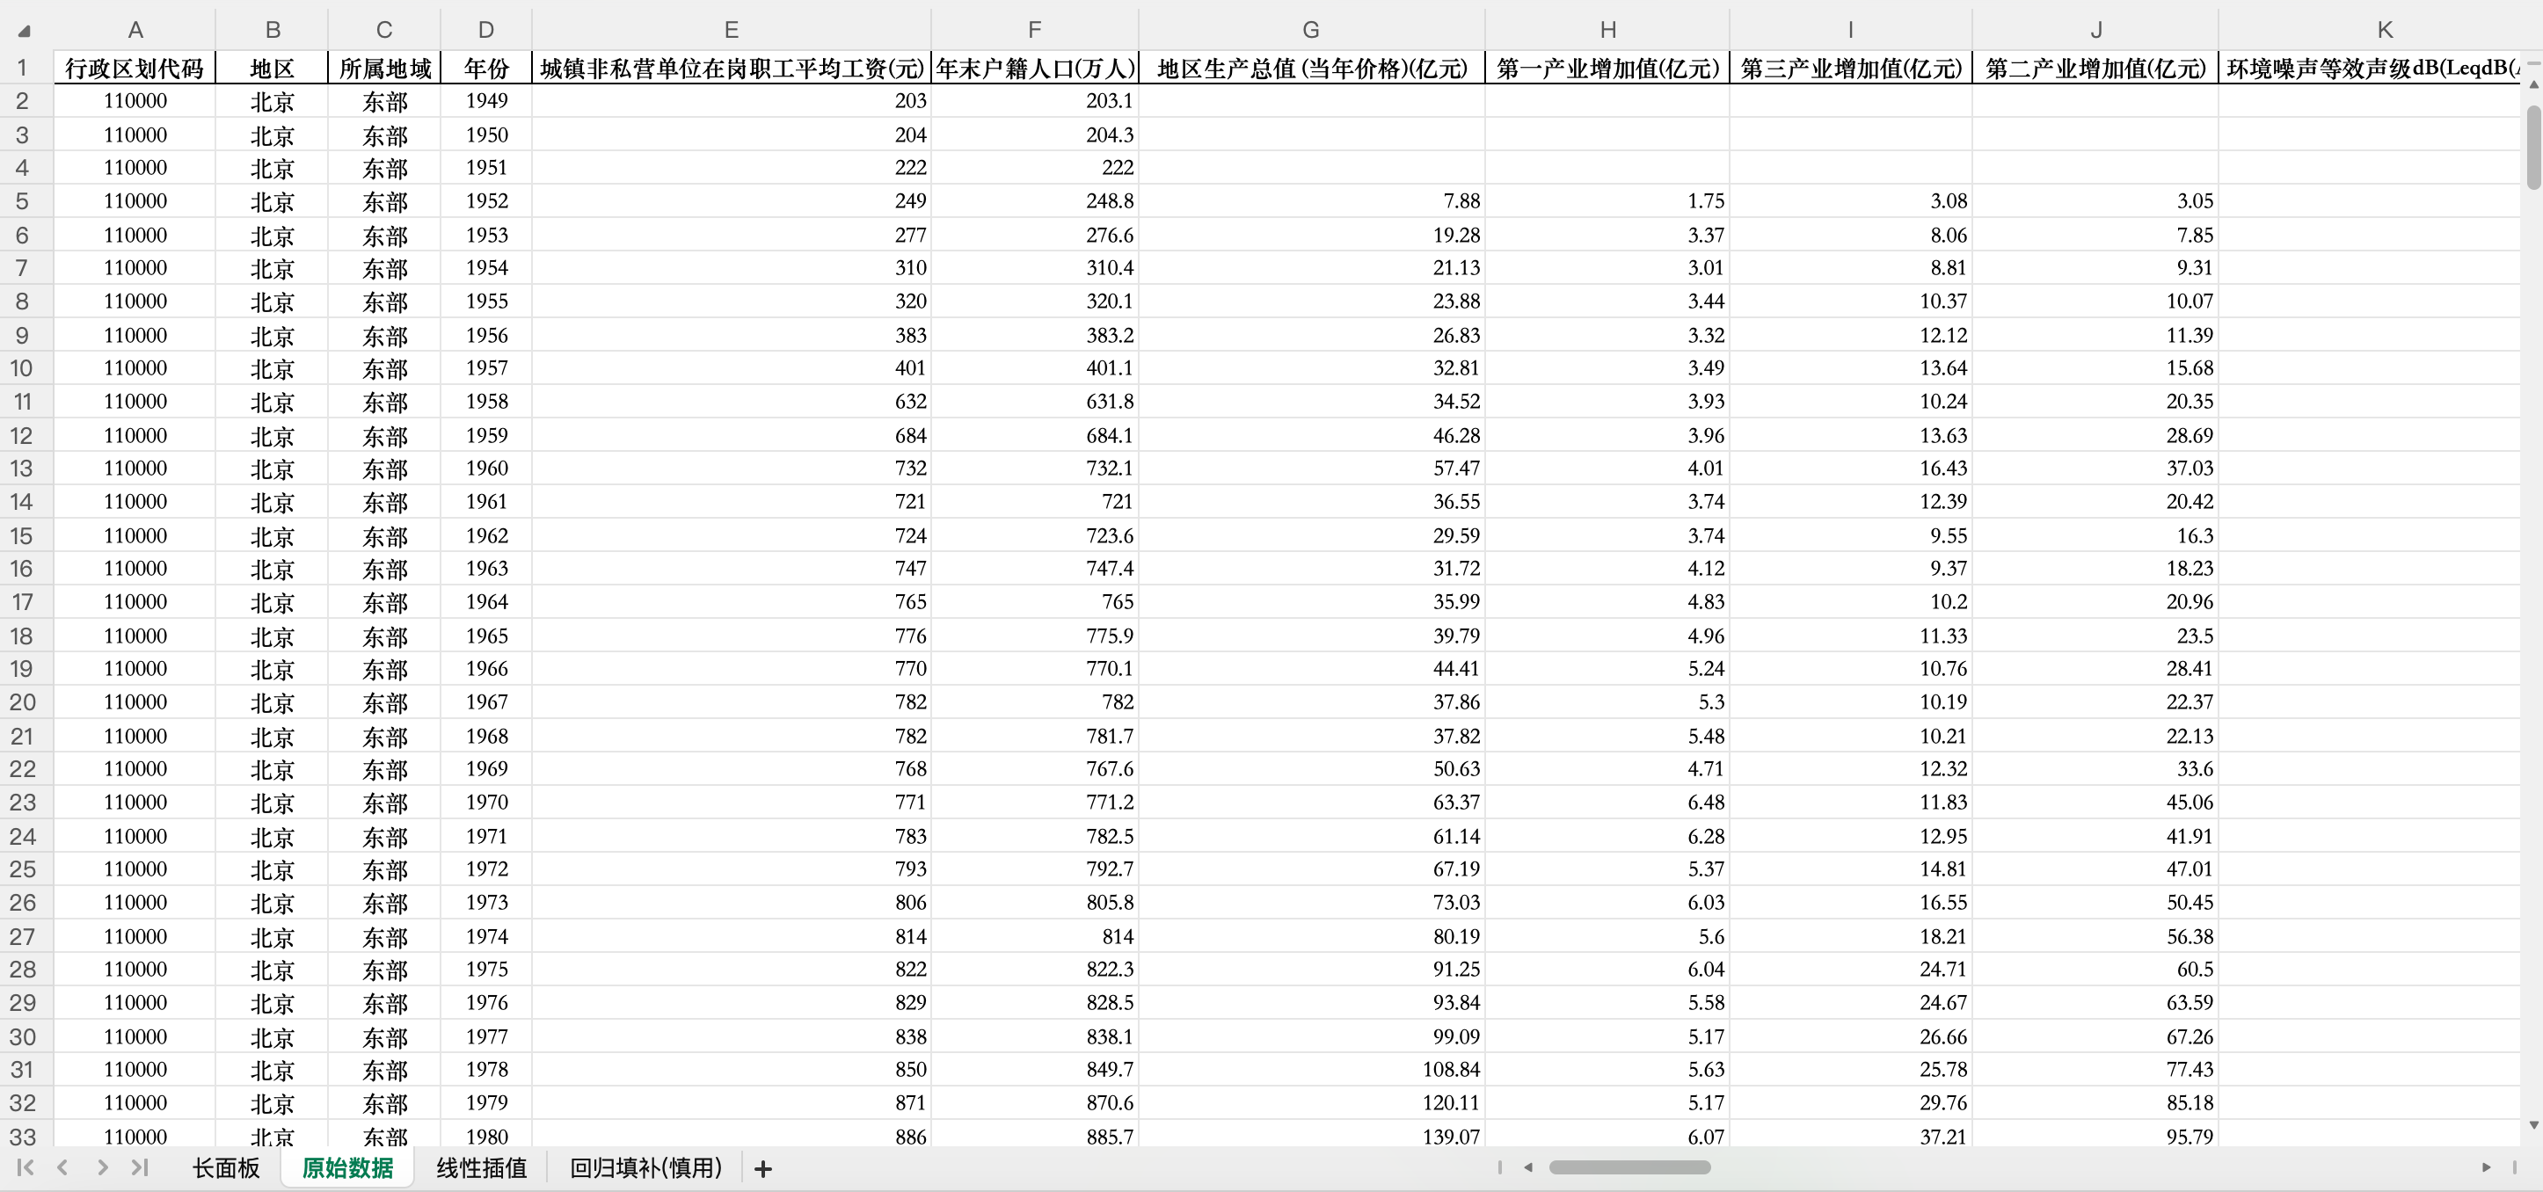Go to the previous sheet tab

(63, 1167)
